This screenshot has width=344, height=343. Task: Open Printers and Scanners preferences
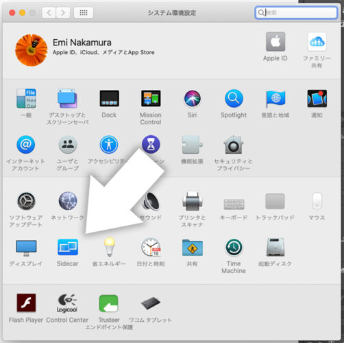point(193,201)
